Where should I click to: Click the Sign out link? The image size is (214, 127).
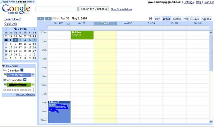click(x=209, y=2)
